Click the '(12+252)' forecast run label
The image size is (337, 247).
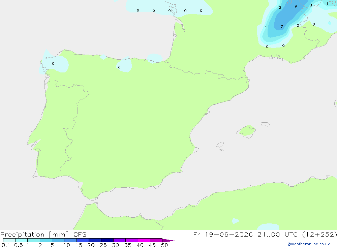pyautogui.click(x=319, y=234)
